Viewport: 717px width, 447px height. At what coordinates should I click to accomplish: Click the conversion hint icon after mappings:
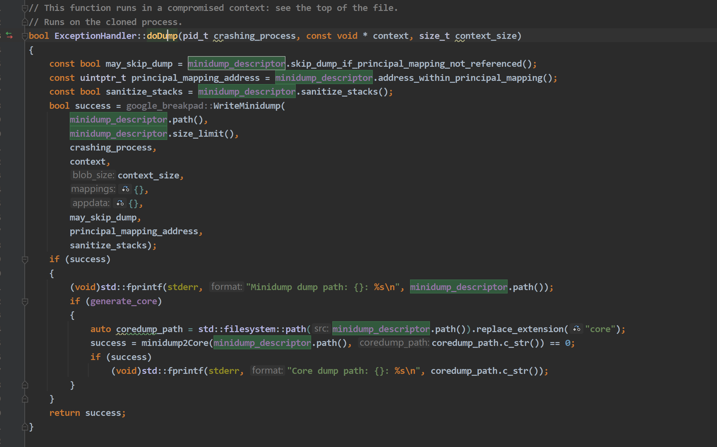(126, 189)
